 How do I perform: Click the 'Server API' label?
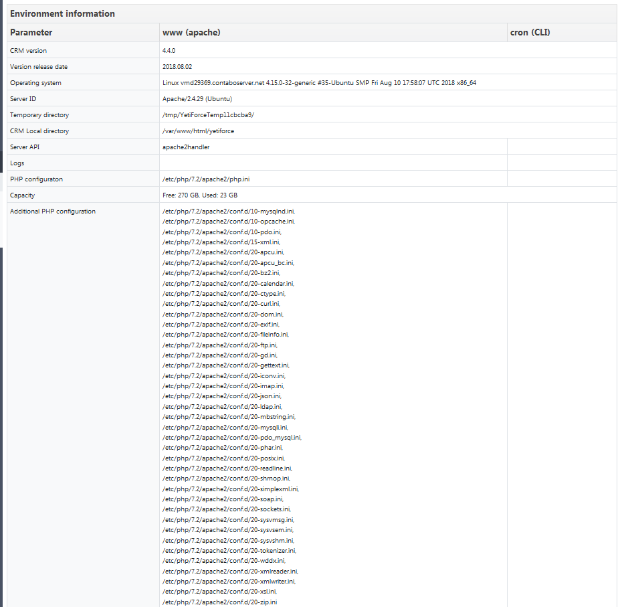[x=25, y=147]
